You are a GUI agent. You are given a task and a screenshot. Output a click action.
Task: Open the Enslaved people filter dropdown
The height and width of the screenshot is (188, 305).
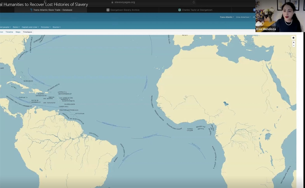point(5,27)
